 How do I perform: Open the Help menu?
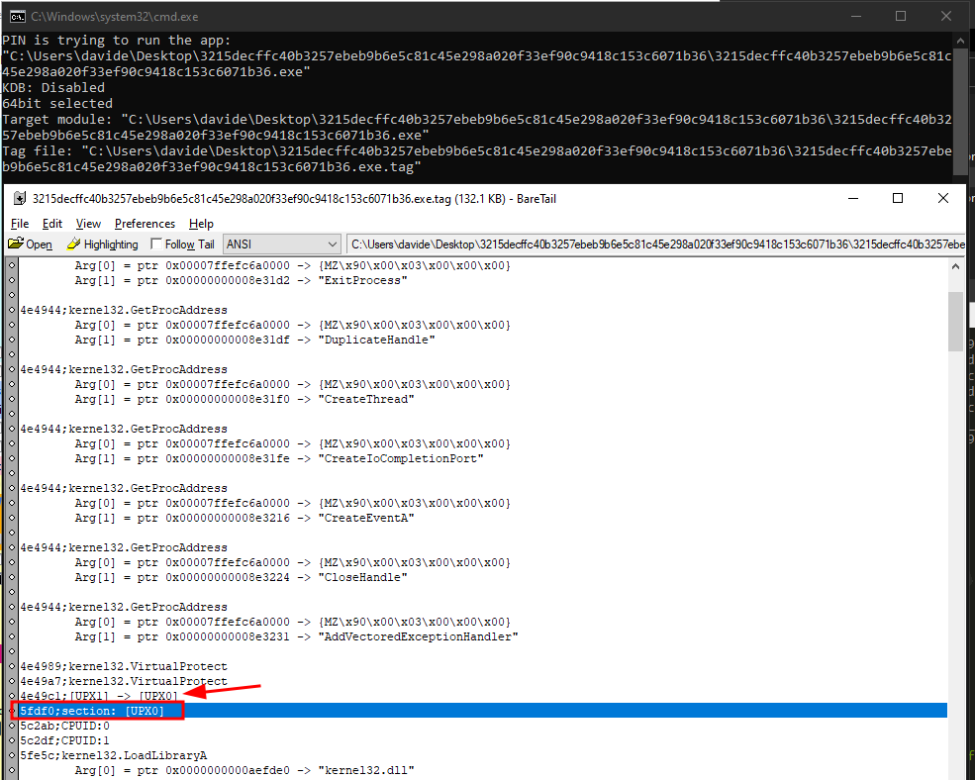tap(201, 224)
